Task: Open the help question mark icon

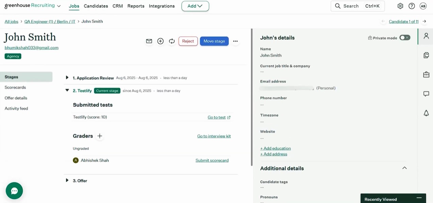Action: (412, 6)
